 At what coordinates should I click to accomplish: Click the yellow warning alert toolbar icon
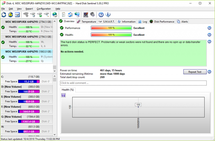pyautogui.click(x=10, y=15)
